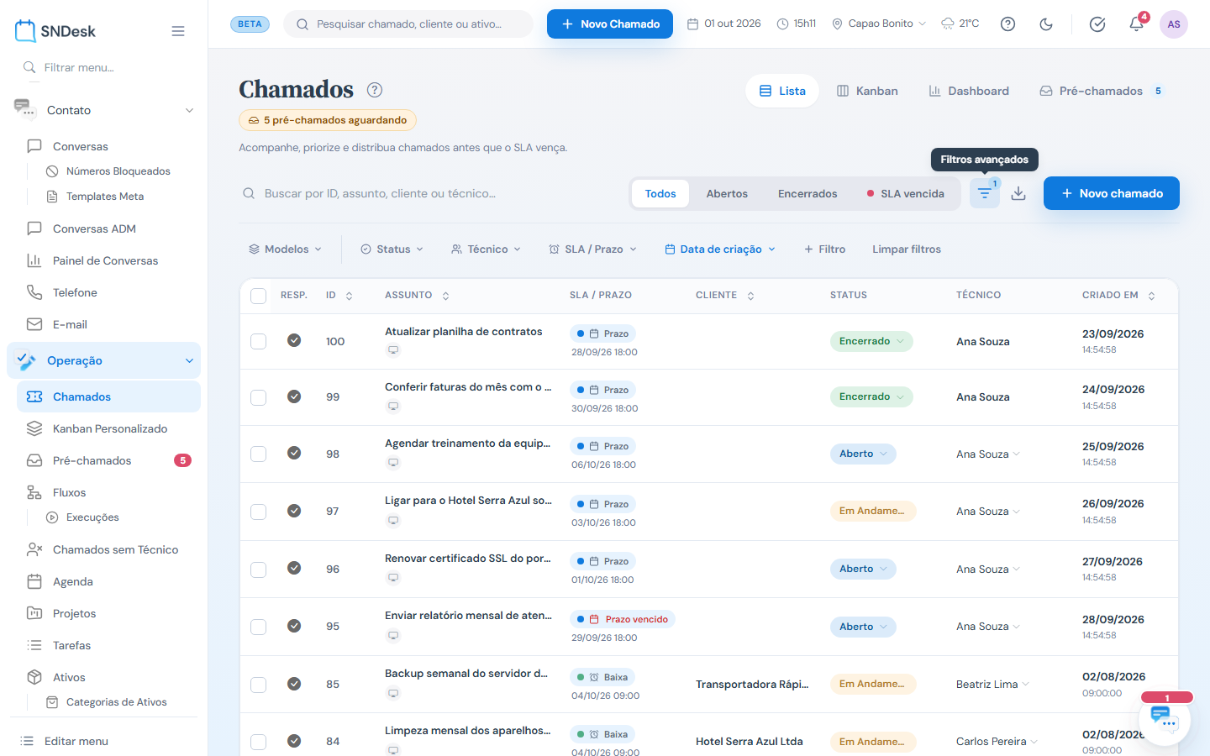The image size is (1210, 756).
Task: Open notifications bell icon
Action: point(1136,24)
